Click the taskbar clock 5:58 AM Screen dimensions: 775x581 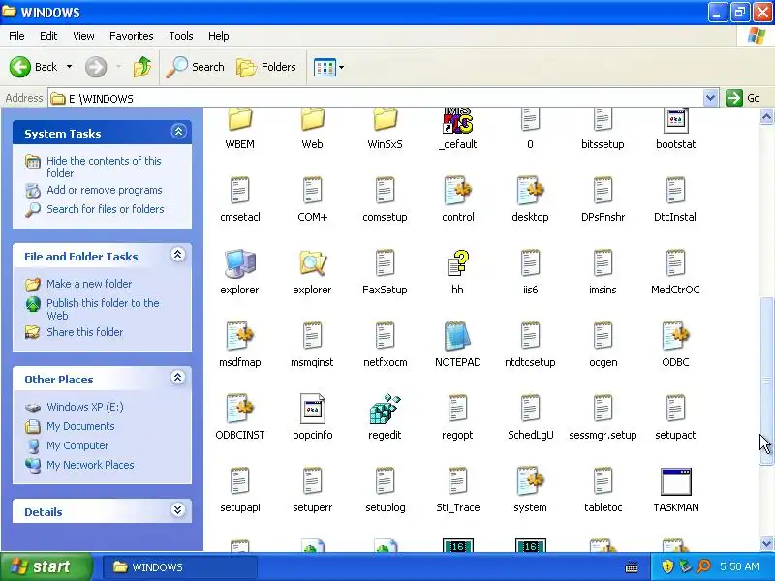point(739,566)
